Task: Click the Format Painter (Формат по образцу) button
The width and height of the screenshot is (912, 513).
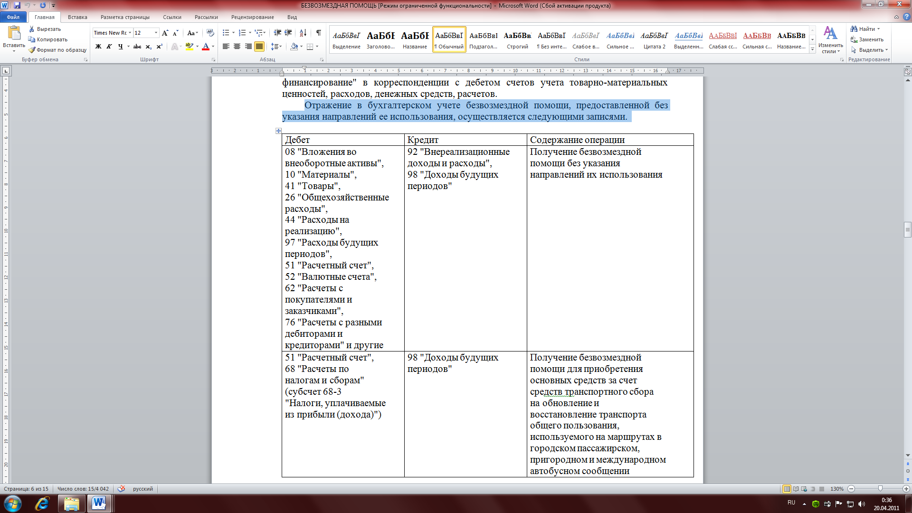Action: tap(57, 50)
